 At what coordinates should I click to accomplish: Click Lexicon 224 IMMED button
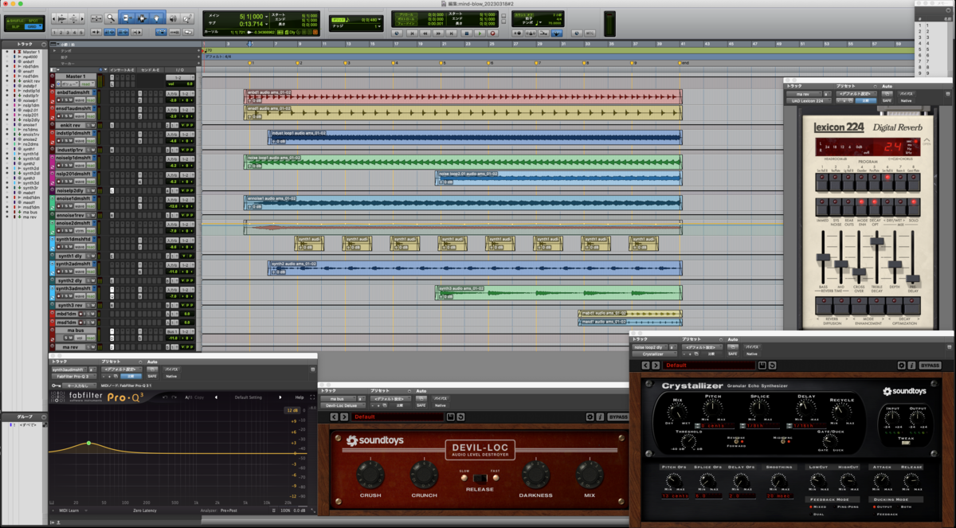(822, 207)
